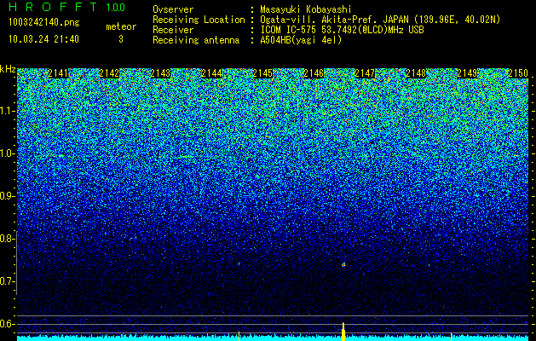Click the 1.0 kHz frequency axis label
This screenshot has width=536, height=341.
(x=7, y=154)
